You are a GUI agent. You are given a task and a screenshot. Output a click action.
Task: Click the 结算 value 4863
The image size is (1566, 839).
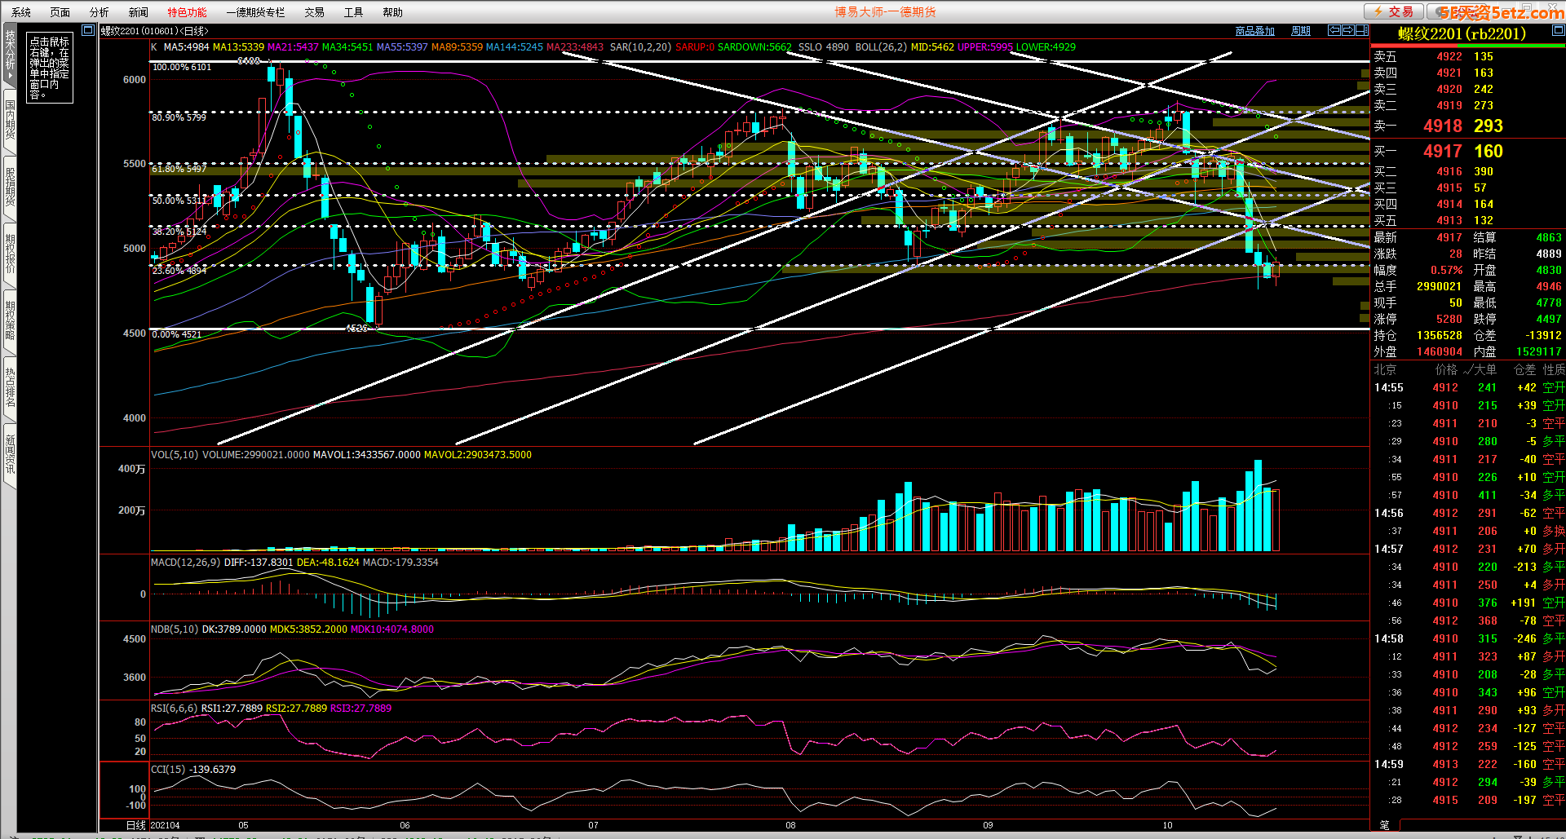[x=1549, y=237]
